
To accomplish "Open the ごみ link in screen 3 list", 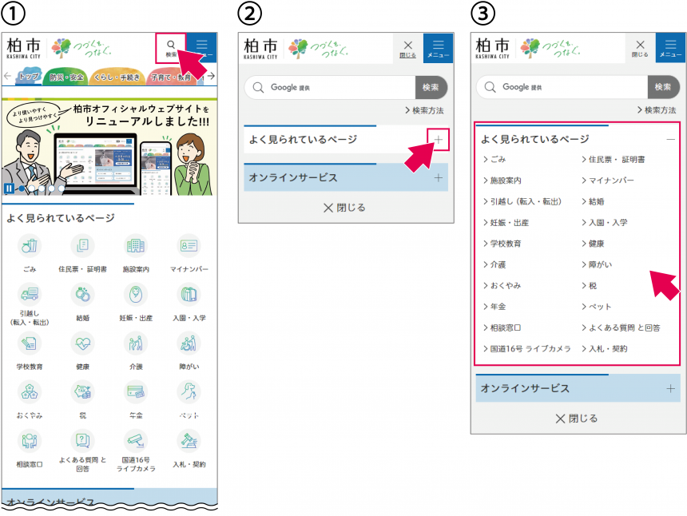I will tap(494, 160).
